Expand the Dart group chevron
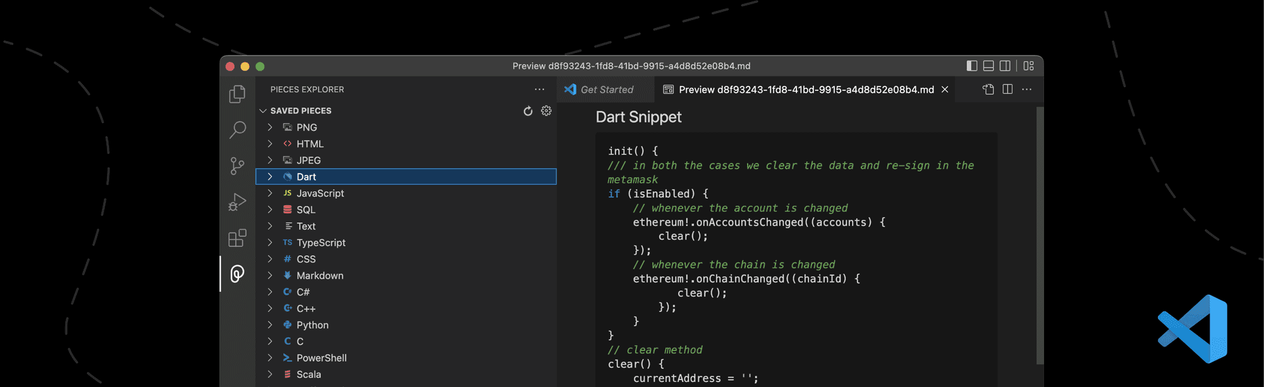 coord(270,177)
